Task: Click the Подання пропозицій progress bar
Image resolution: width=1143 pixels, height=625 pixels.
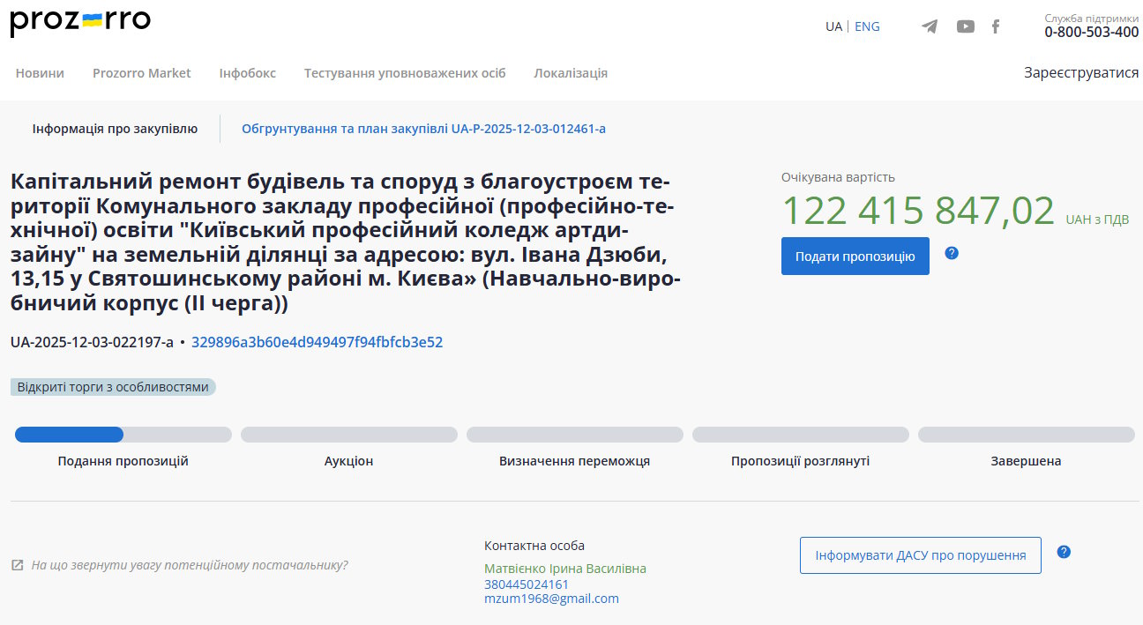Action: click(x=123, y=435)
